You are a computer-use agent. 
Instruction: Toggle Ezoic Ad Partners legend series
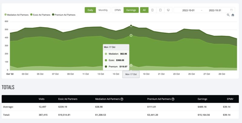click(x=41, y=15)
